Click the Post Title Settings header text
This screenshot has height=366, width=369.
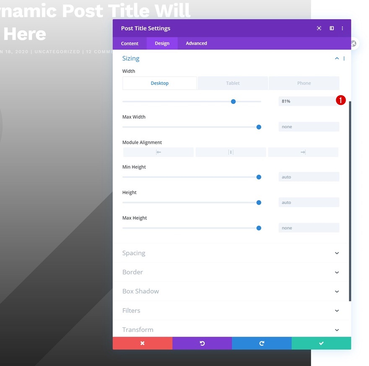point(146,28)
